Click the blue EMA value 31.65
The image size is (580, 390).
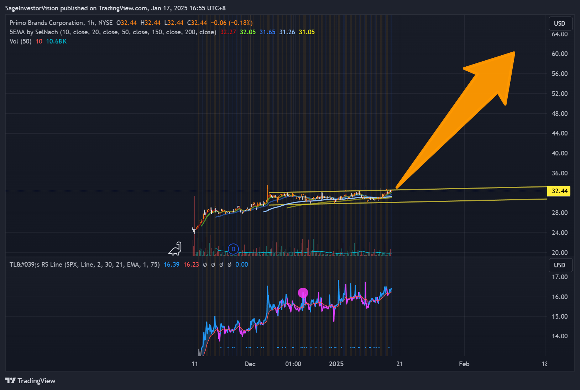[267, 32]
